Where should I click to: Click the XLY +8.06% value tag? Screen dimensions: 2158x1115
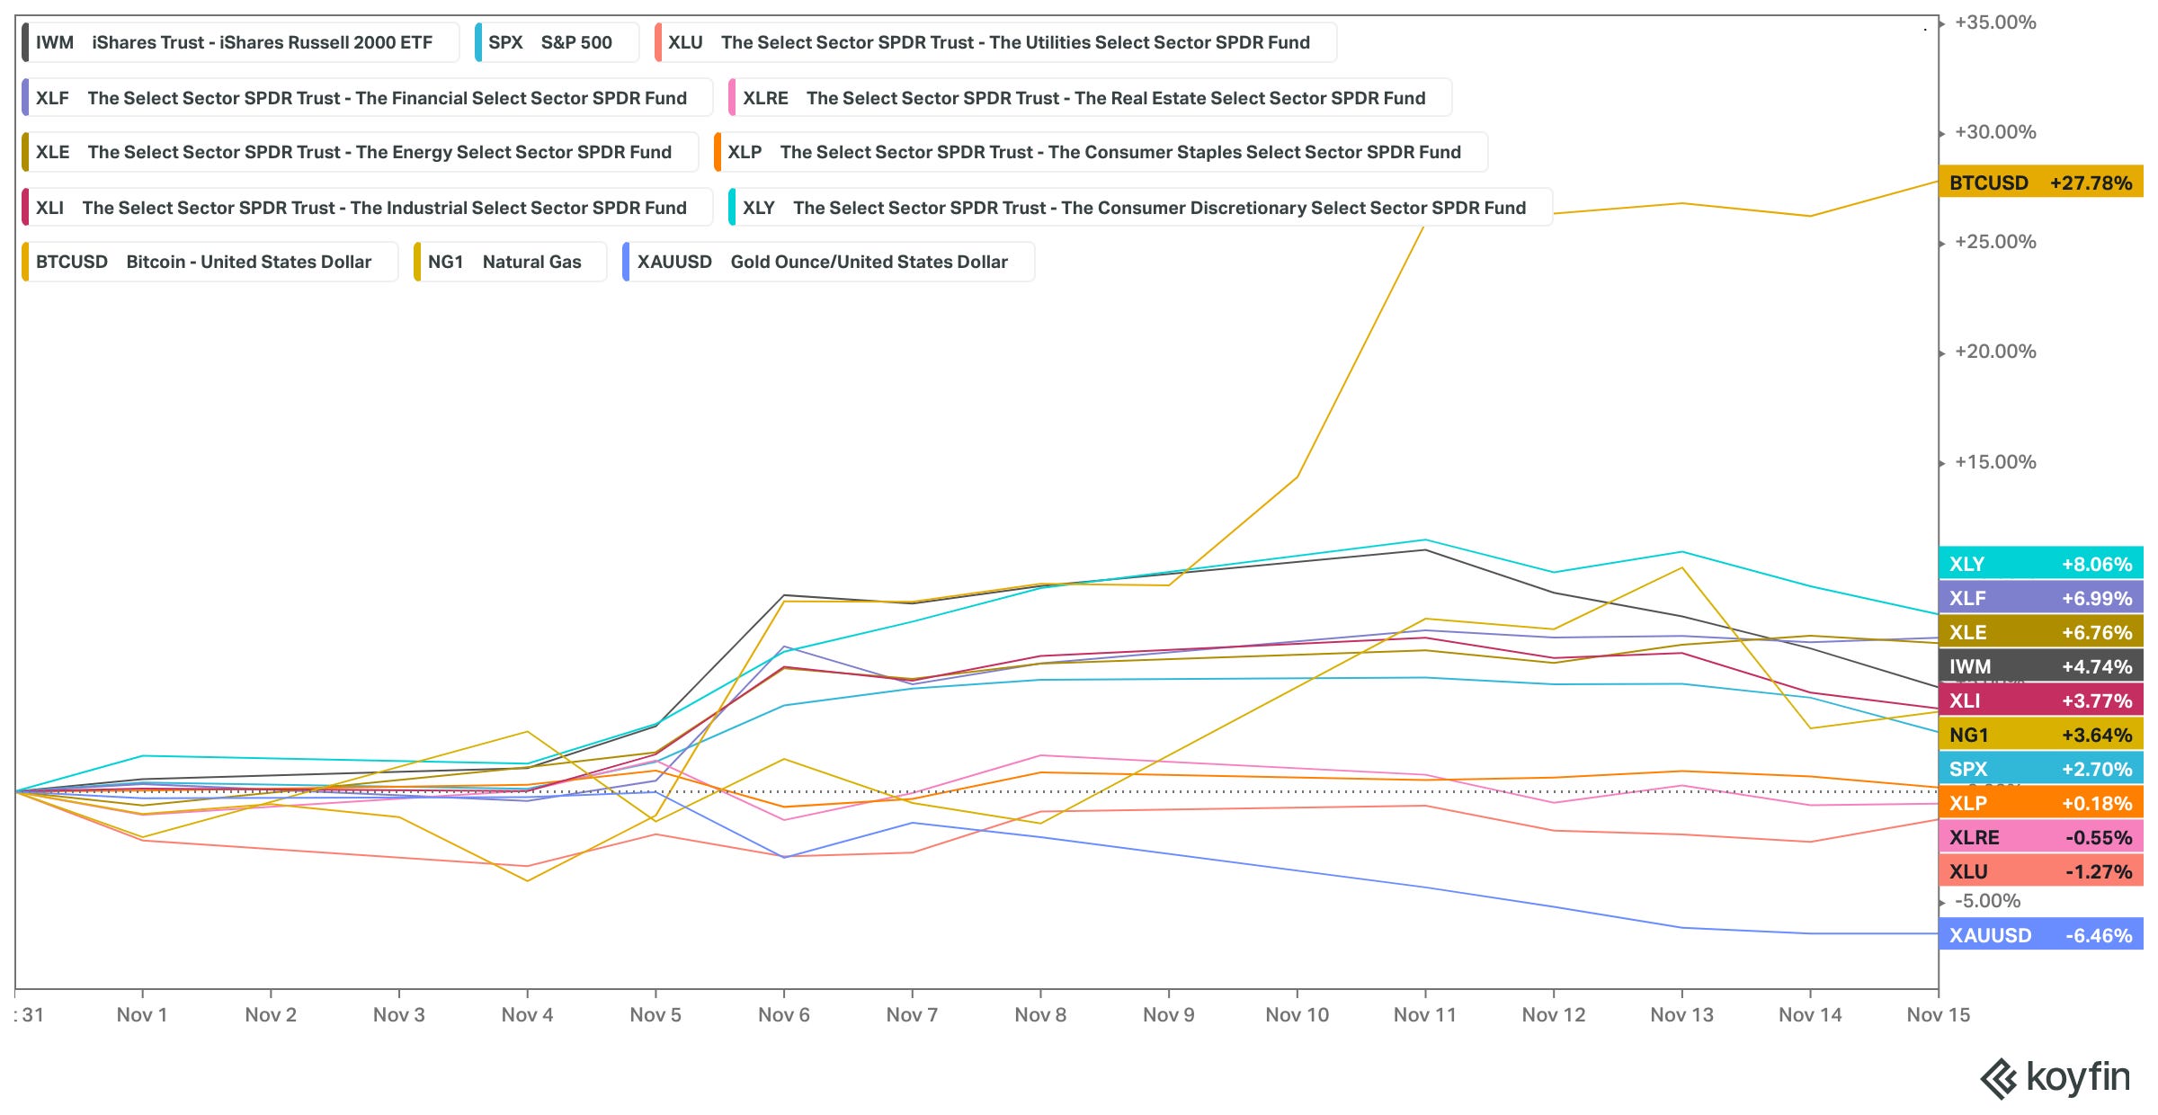point(2039,564)
